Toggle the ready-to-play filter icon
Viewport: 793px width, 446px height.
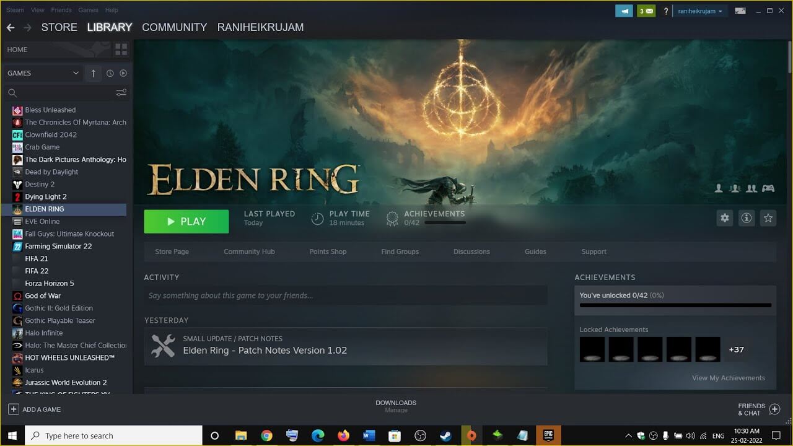point(123,73)
